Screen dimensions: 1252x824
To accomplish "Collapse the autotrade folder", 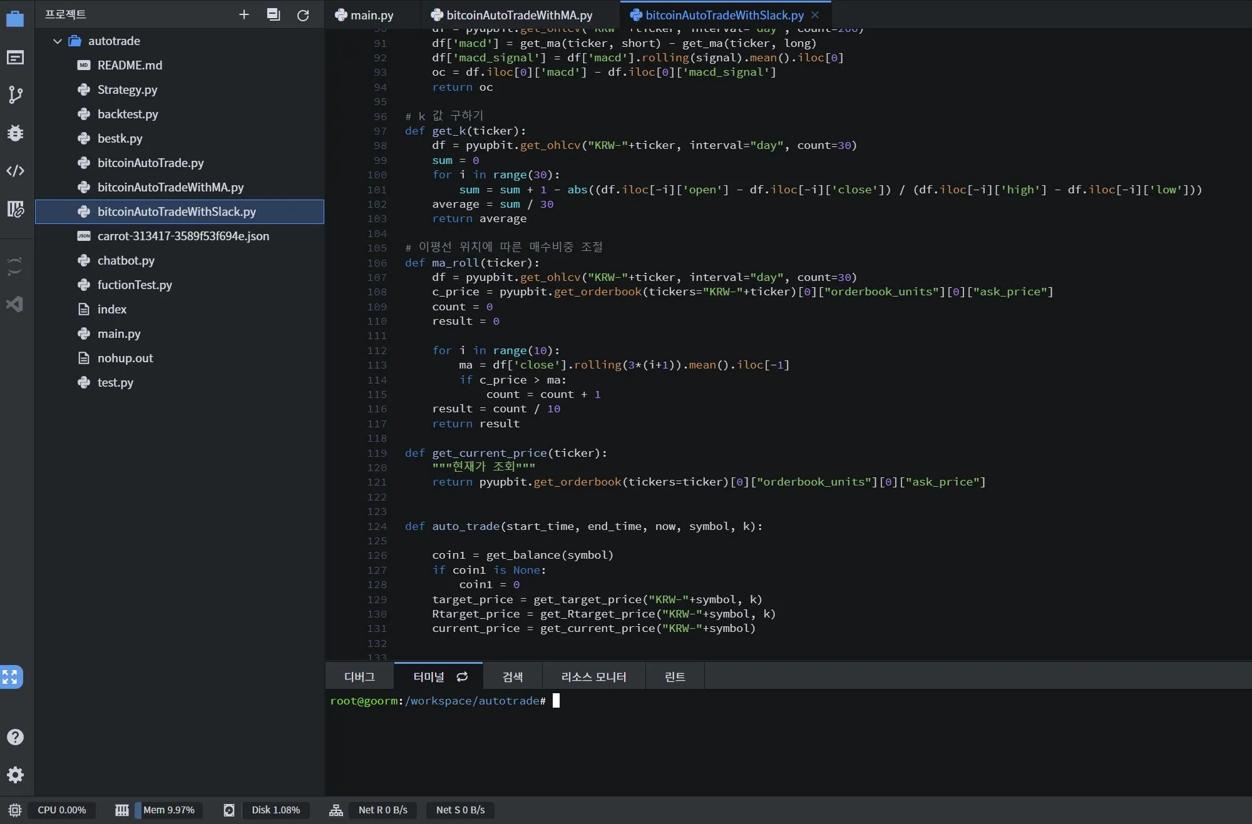I will [x=58, y=41].
